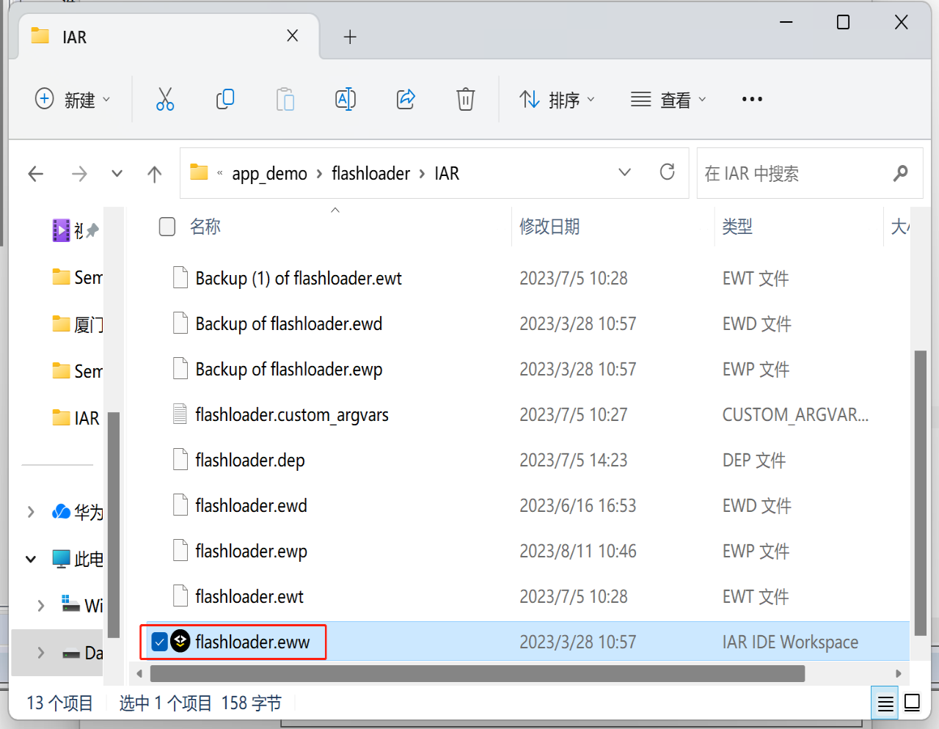Viewport: 939px width, 729px height.
Task: Click the Share icon
Action: click(405, 98)
